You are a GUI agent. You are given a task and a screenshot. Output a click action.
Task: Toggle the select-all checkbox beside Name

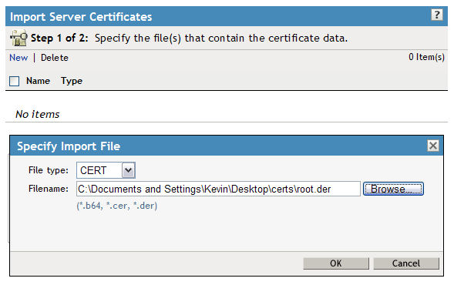pyautogui.click(x=14, y=82)
